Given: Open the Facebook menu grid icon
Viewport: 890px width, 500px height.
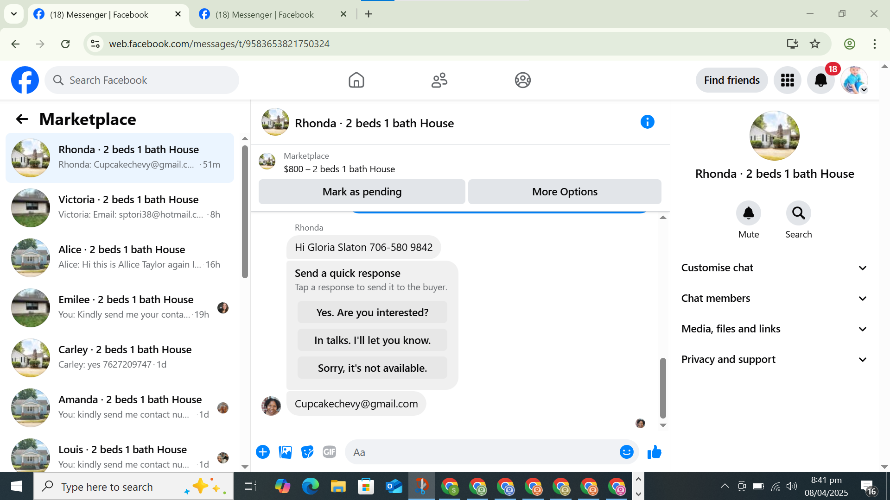Looking at the screenshot, I should point(787,80).
